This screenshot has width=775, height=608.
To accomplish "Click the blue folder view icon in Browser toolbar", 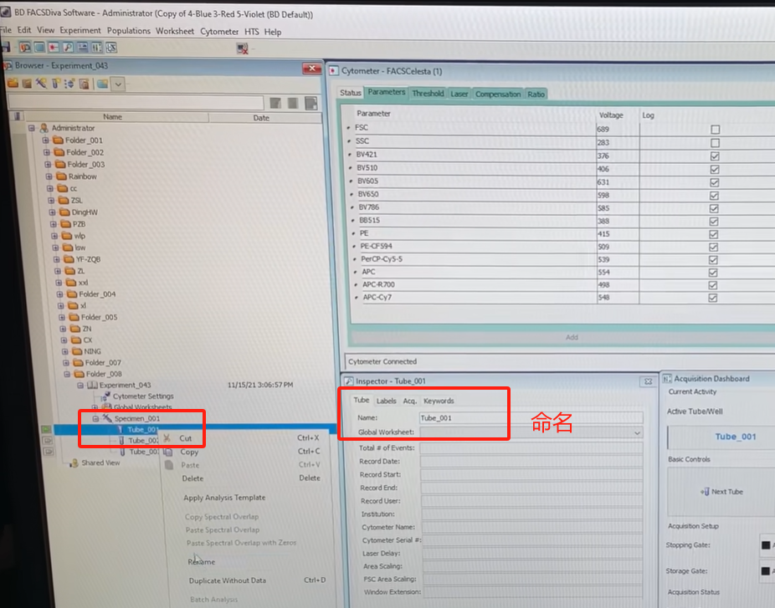I will (x=102, y=84).
